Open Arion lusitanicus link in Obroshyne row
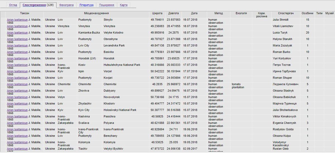335x153 pixels. click(x=17, y=39)
